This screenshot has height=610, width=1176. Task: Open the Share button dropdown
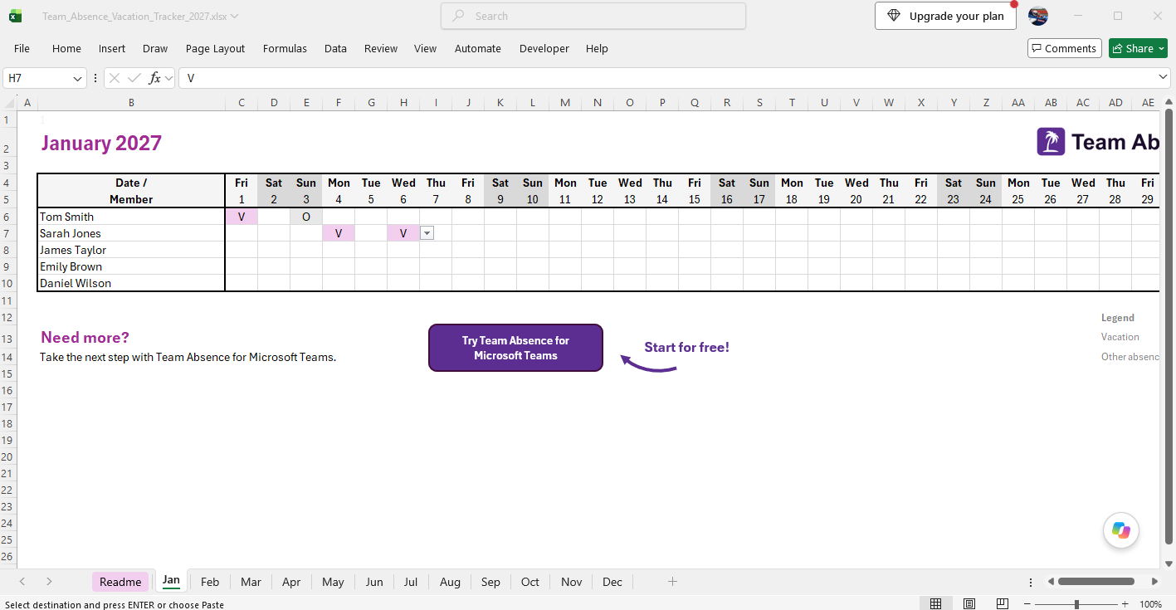point(1161,49)
